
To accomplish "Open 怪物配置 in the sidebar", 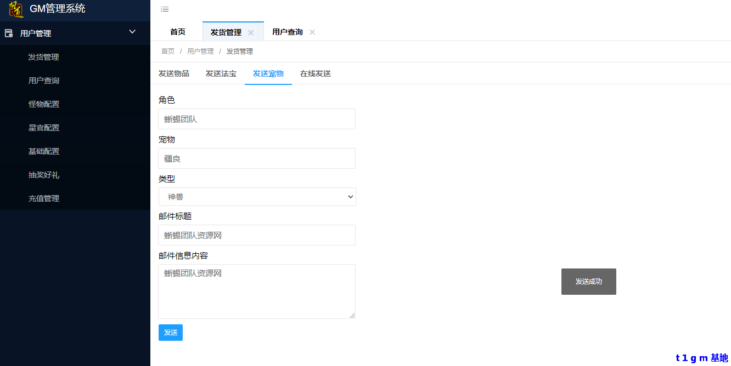I will click(x=44, y=104).
